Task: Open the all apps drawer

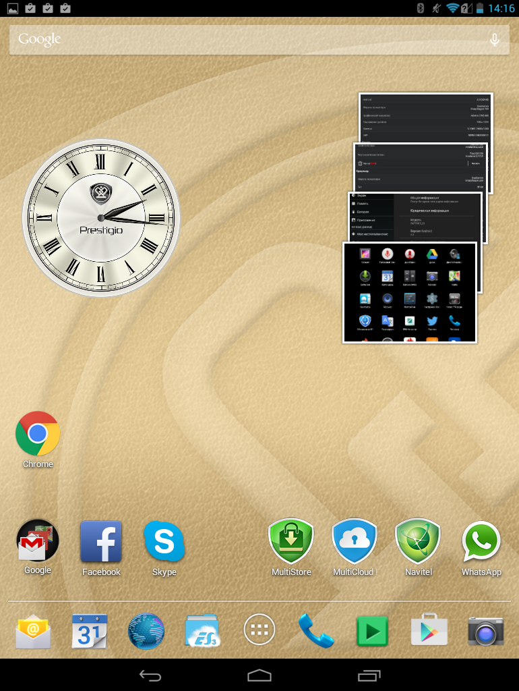Action: click(259, 630)
